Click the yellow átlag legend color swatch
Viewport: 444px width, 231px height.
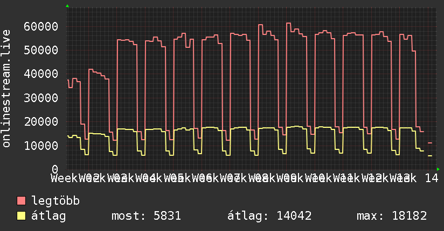(21, 215)
